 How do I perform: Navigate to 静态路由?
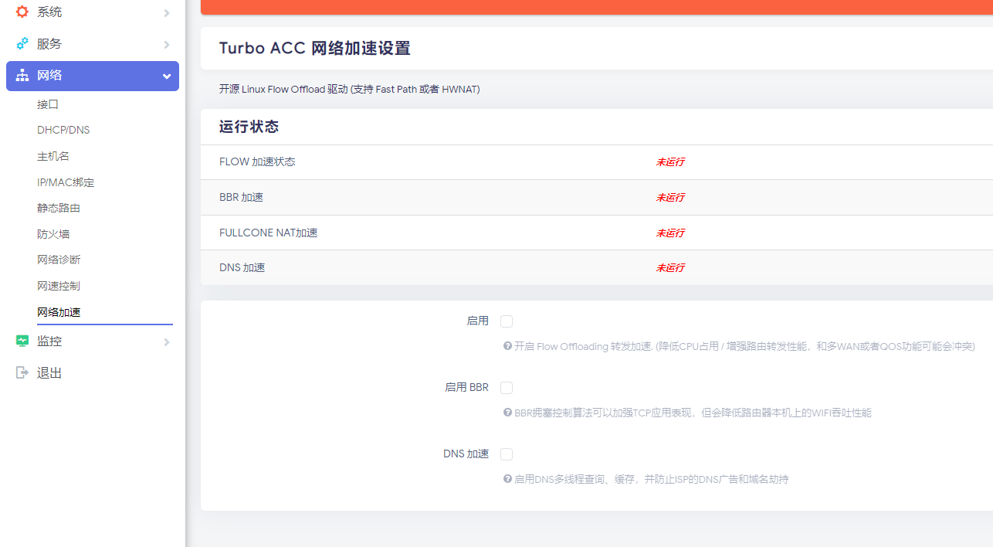click(59, 208)
